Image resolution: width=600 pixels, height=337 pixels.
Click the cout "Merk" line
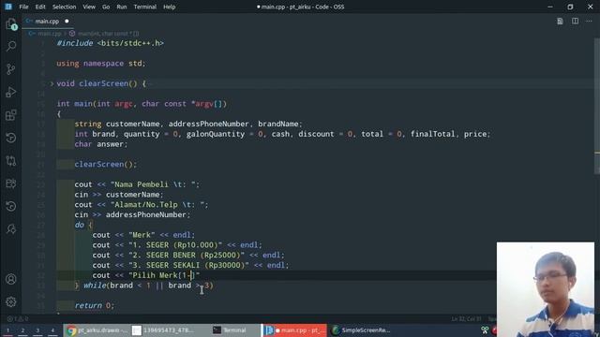(143, 235)
